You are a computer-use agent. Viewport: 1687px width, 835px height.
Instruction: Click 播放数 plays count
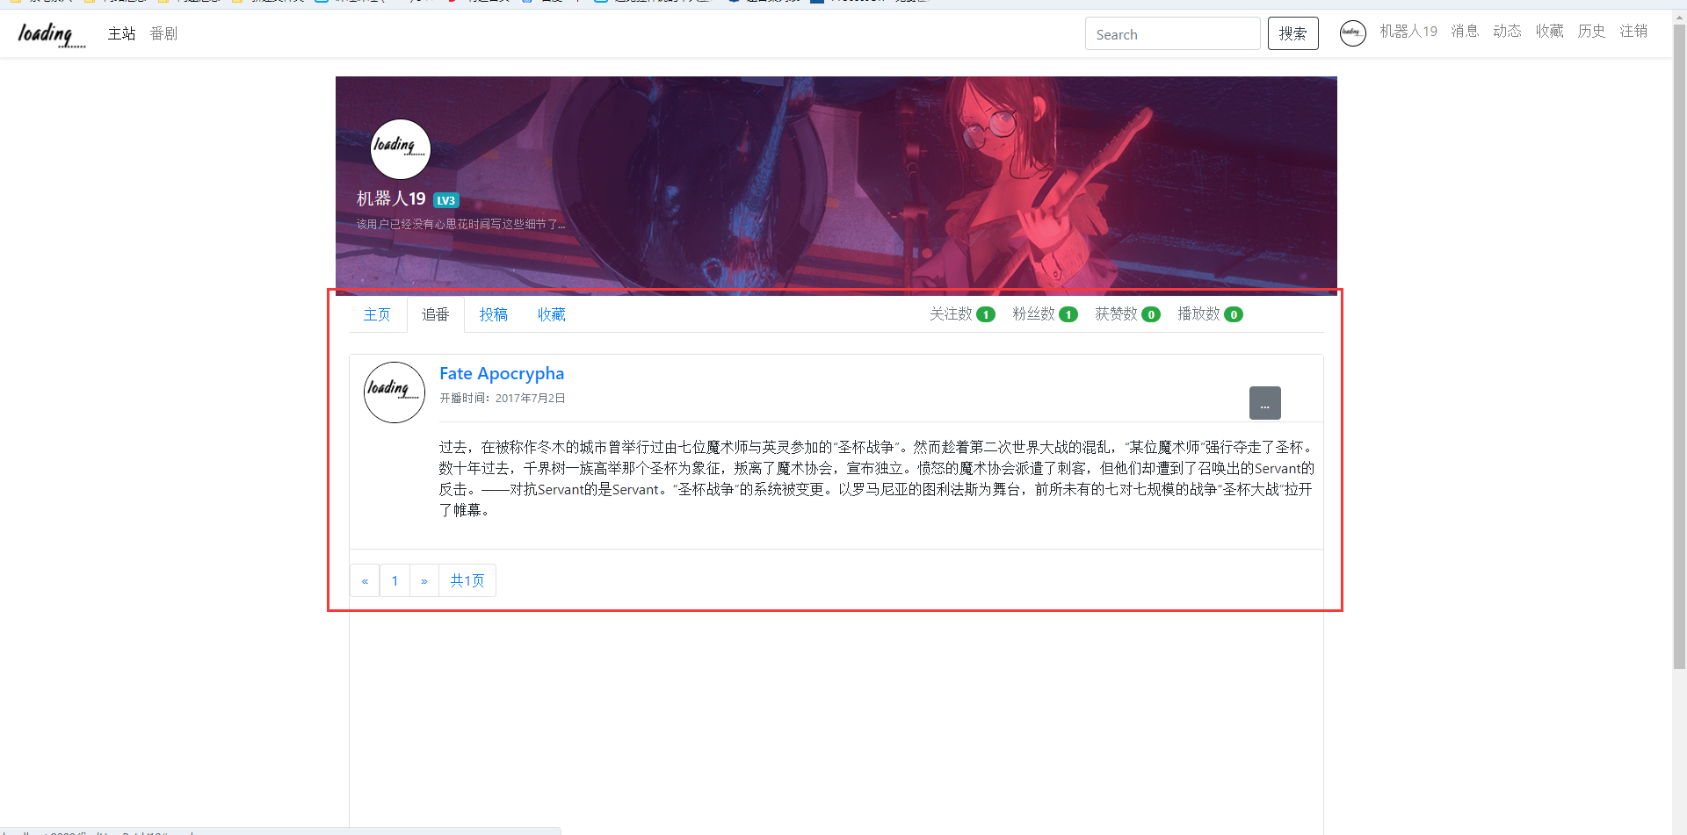tap(1210, 314)
